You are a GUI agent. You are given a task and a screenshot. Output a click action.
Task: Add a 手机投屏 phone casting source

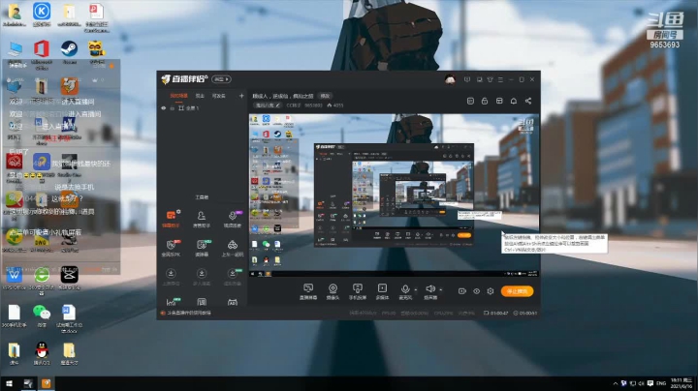(x=357, y=291)
